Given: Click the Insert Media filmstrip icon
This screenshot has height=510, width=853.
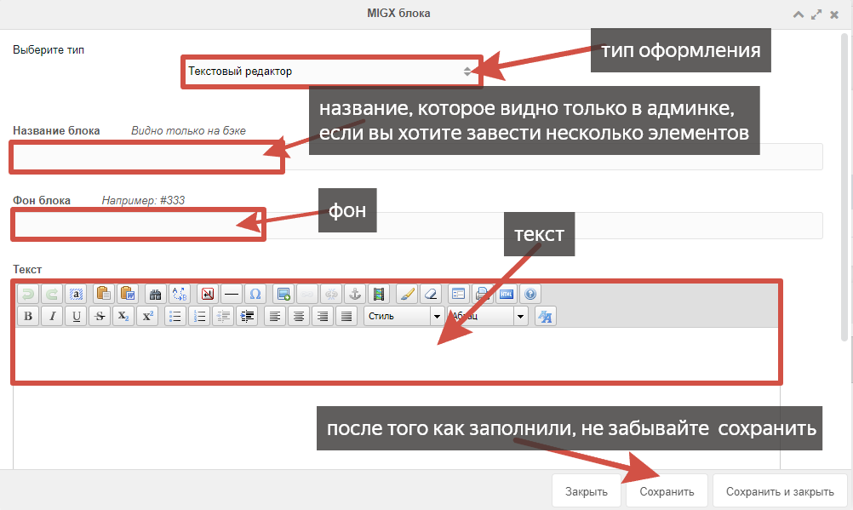Looking at the screenshot, I should [x=379, y=294].
